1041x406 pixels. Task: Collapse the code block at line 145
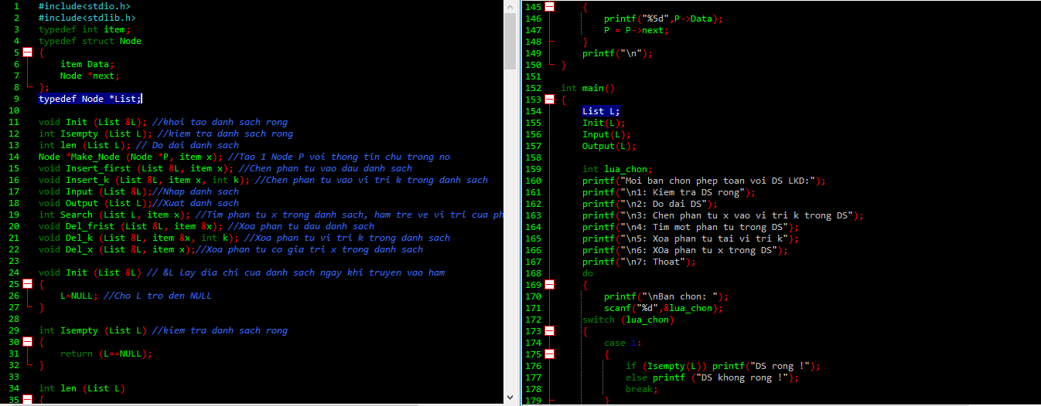tap(550, 7)
